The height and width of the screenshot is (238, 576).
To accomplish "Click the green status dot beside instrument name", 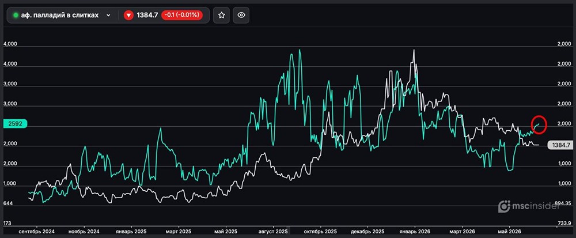I will click(16, 16).
